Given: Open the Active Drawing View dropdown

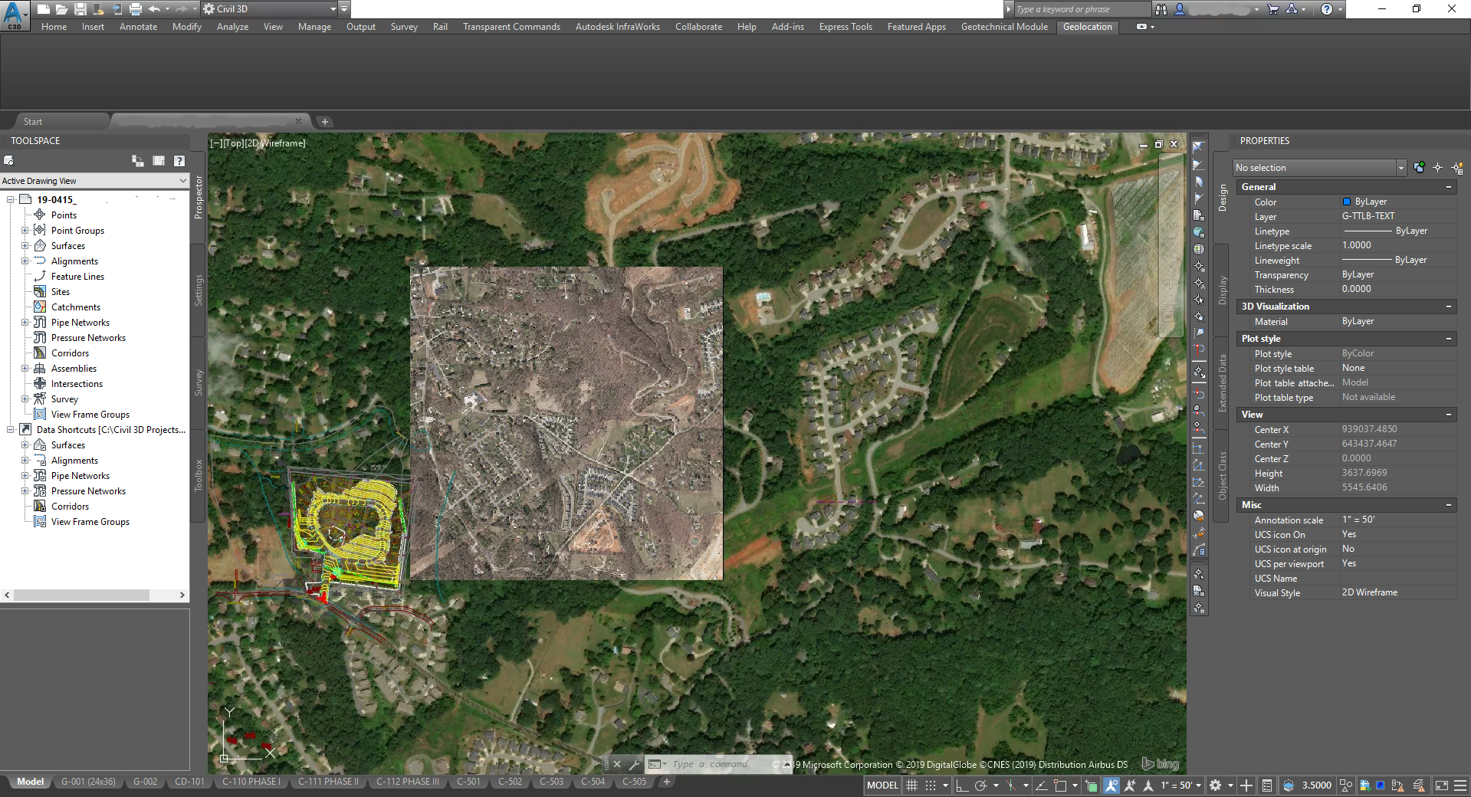Looking at the screenshot, I should point(182,180).
